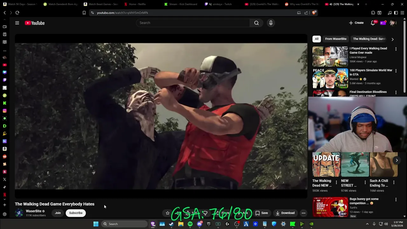
Task: Click the YouTube search magnifier button
Action: tap(256, 23)
